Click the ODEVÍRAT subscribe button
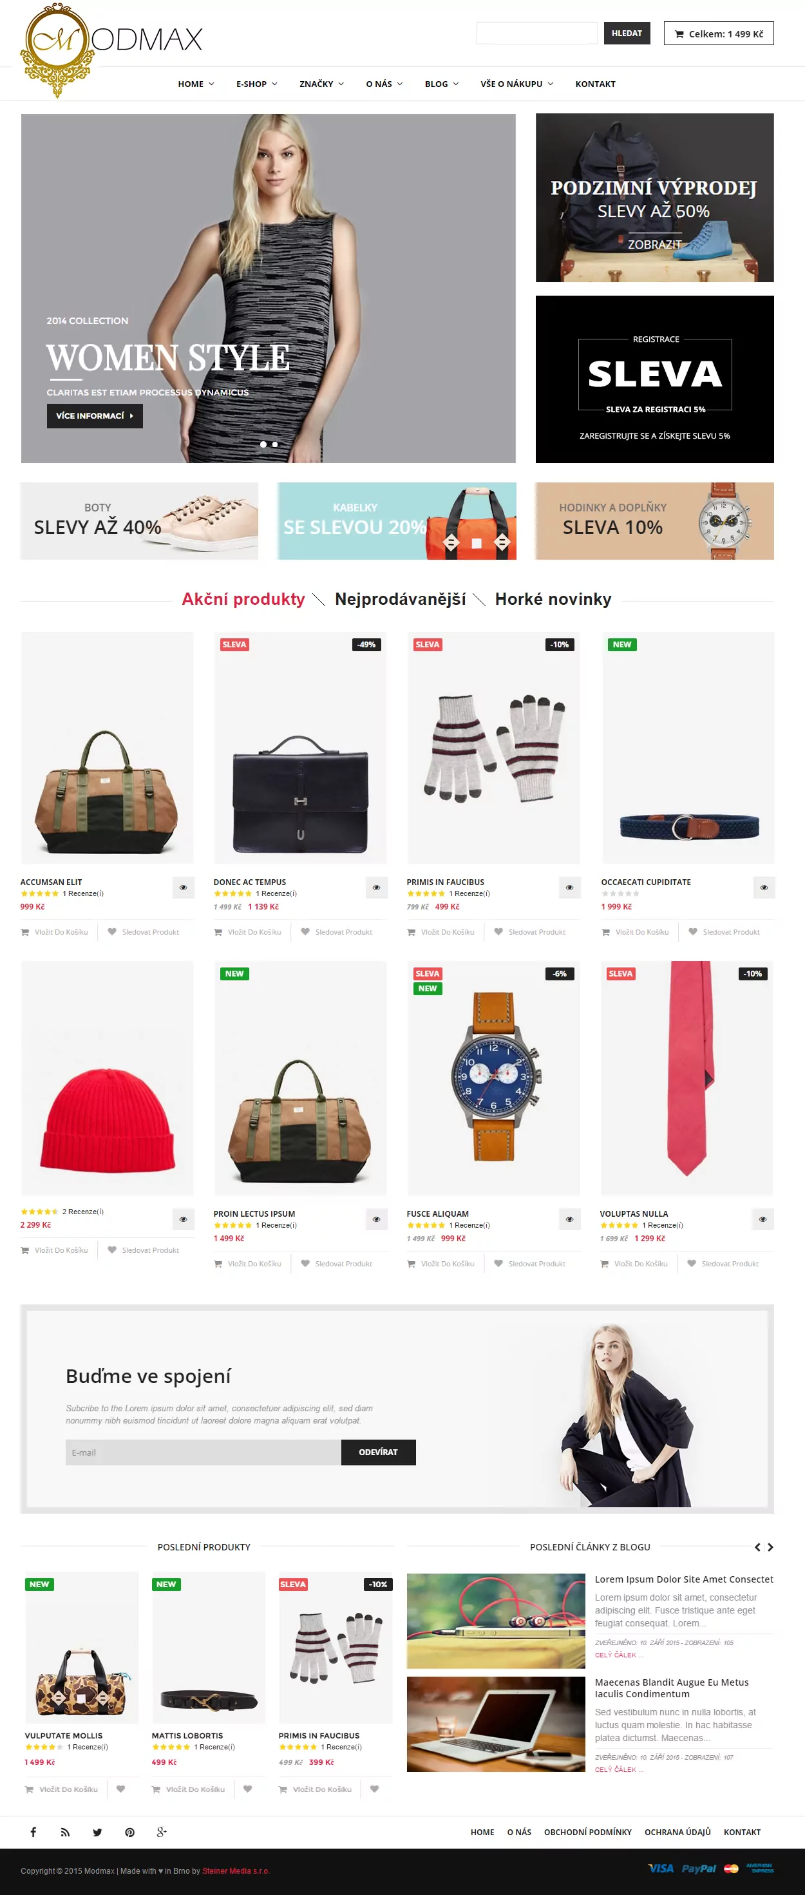805x1895 pixels. click(x=378, y=1452)
